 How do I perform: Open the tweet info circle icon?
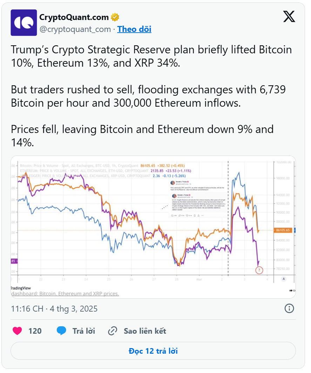(x=289, y=308)
